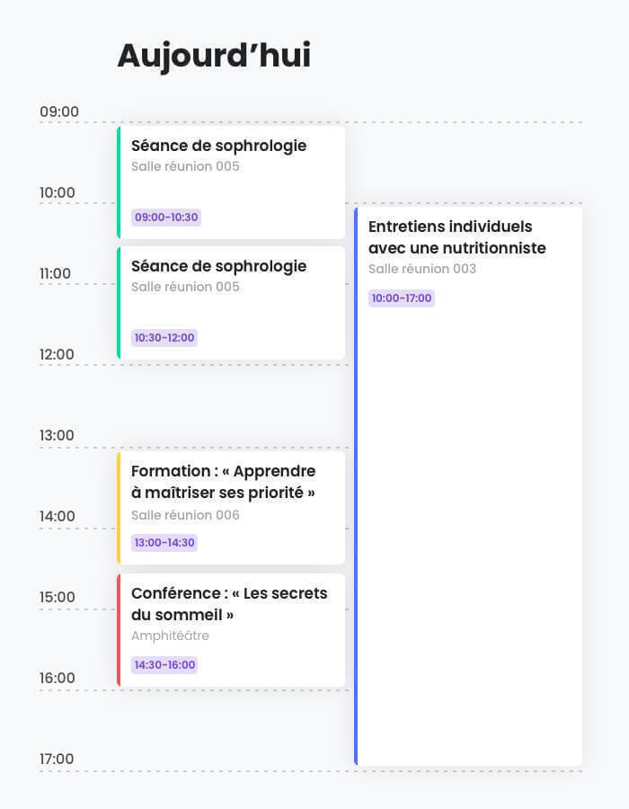
Task: Click the Salle réunion 003 room label
Action: (x=422, y=269)
